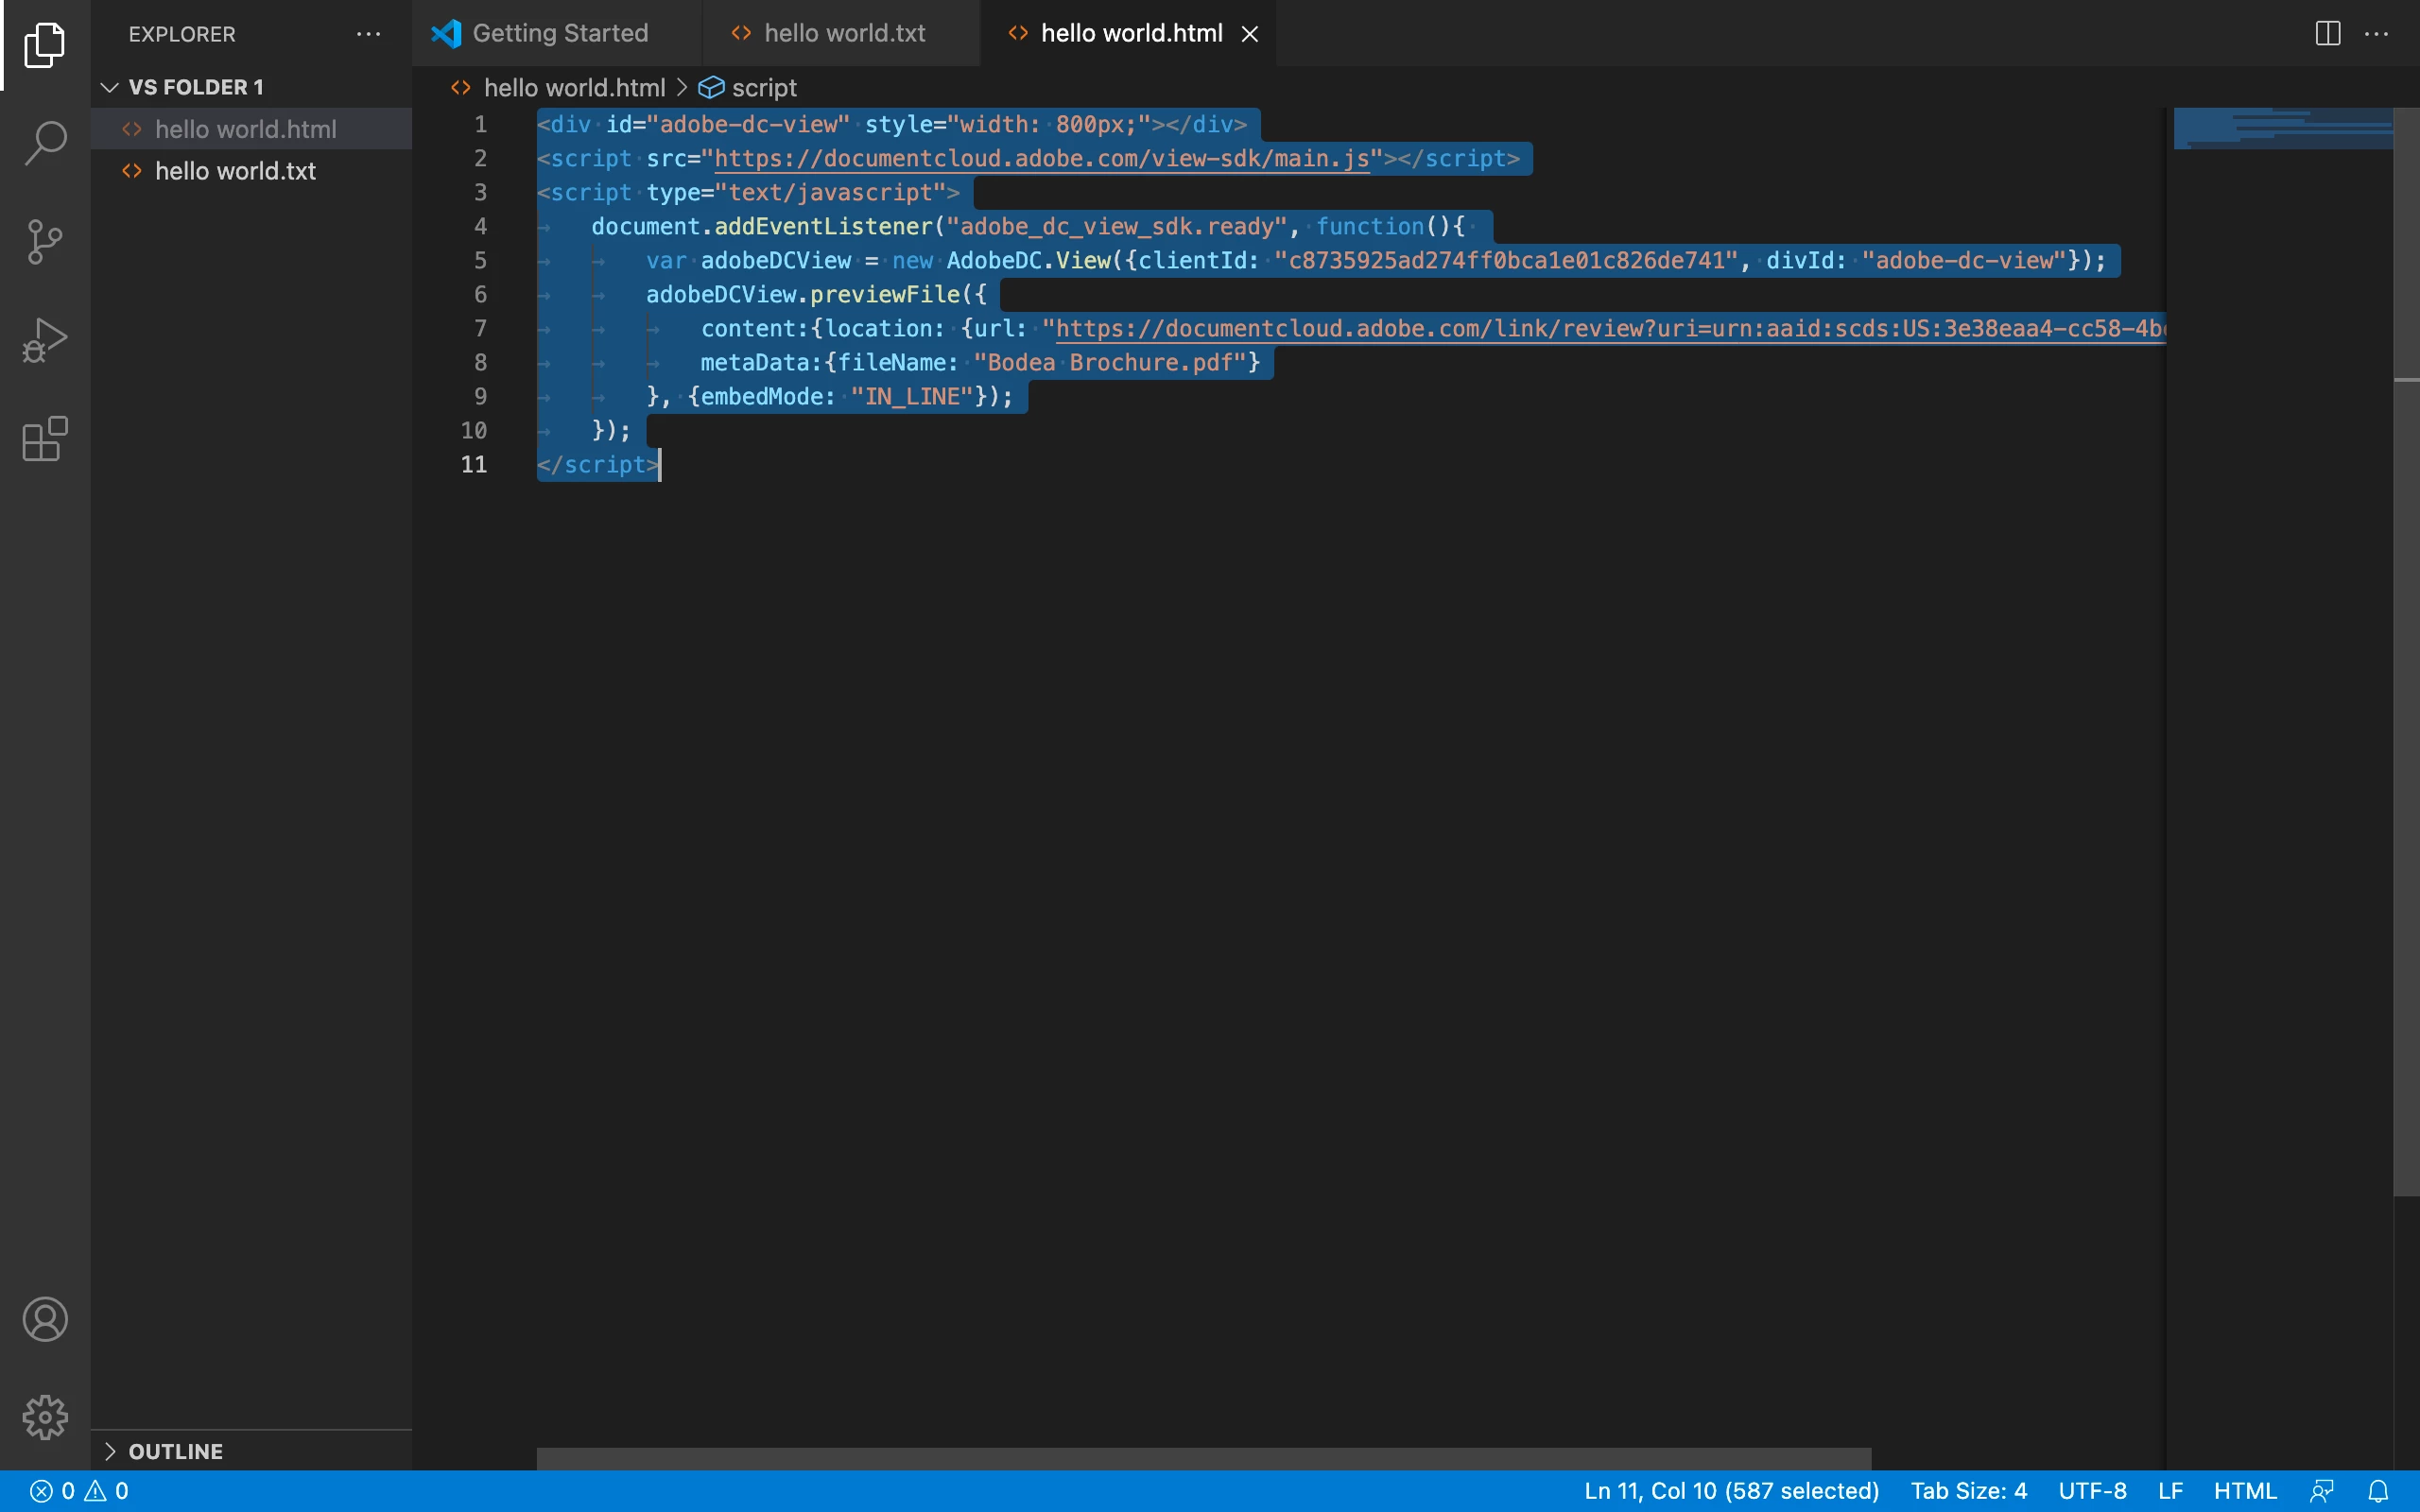The width and height of the screenshot is (2420, 1512).
Task: Collapse the VS FOLDER 1 section
Action: 110,88
